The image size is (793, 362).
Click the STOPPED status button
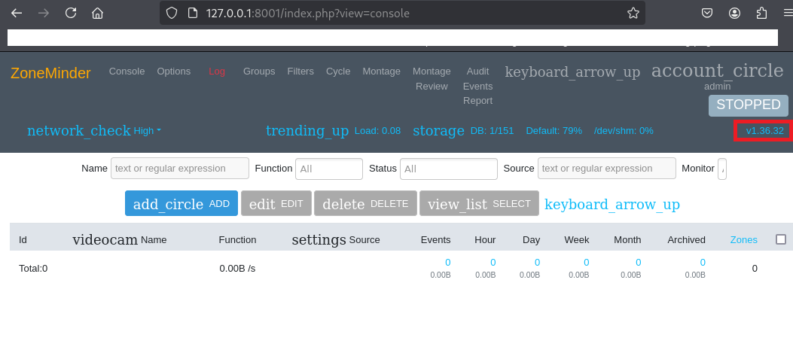[748, 105]
